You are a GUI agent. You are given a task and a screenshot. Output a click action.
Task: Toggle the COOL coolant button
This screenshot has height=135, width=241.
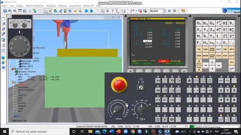click(x=221, y=81)
